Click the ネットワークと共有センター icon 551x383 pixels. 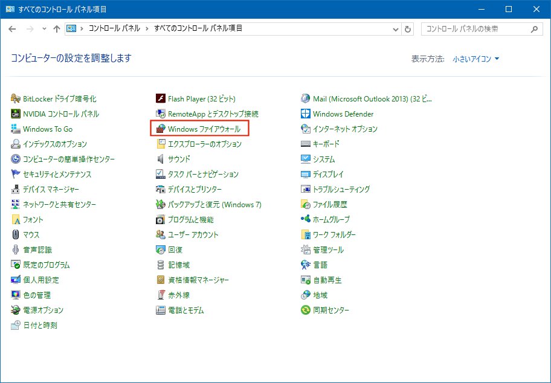(x=16, y=205)
